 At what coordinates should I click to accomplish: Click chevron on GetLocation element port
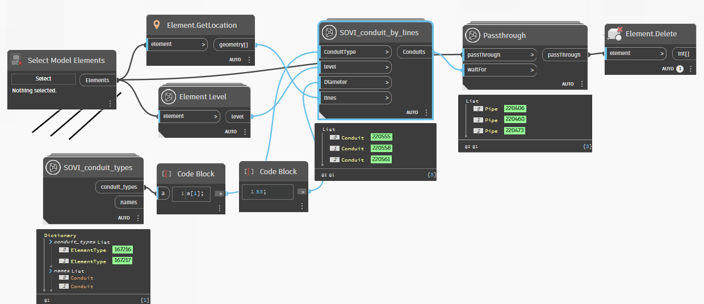pos(204,44)
